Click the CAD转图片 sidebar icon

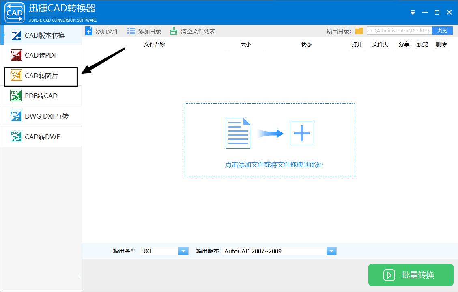17,76
